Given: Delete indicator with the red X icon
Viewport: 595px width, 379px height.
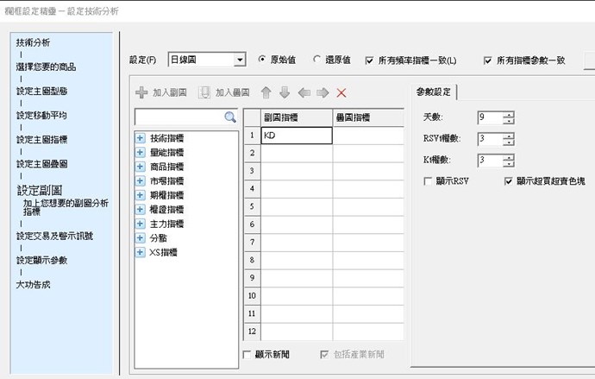Looking at the screenshot, I should [x=341, y=92].
